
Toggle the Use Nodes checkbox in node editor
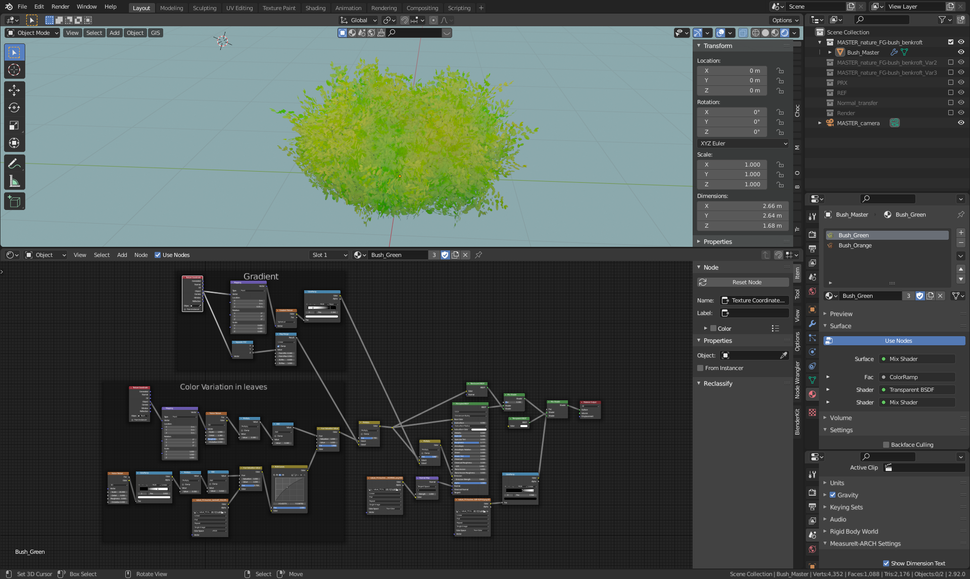click(158, 255)
